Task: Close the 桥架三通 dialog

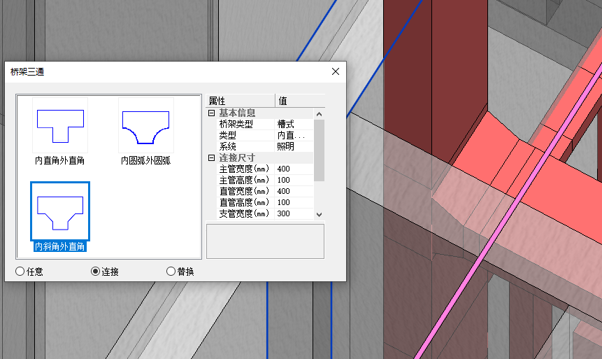Action: click(x=336, y=71)
